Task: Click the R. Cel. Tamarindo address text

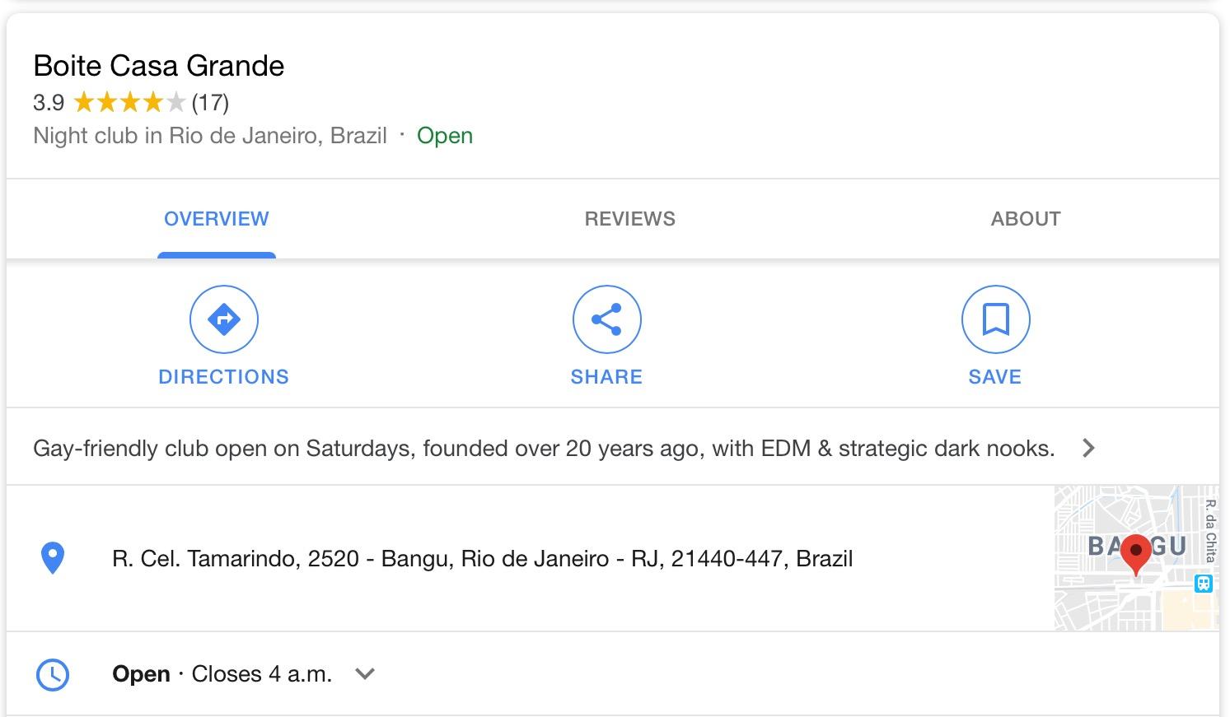Action: pos(483,559)
